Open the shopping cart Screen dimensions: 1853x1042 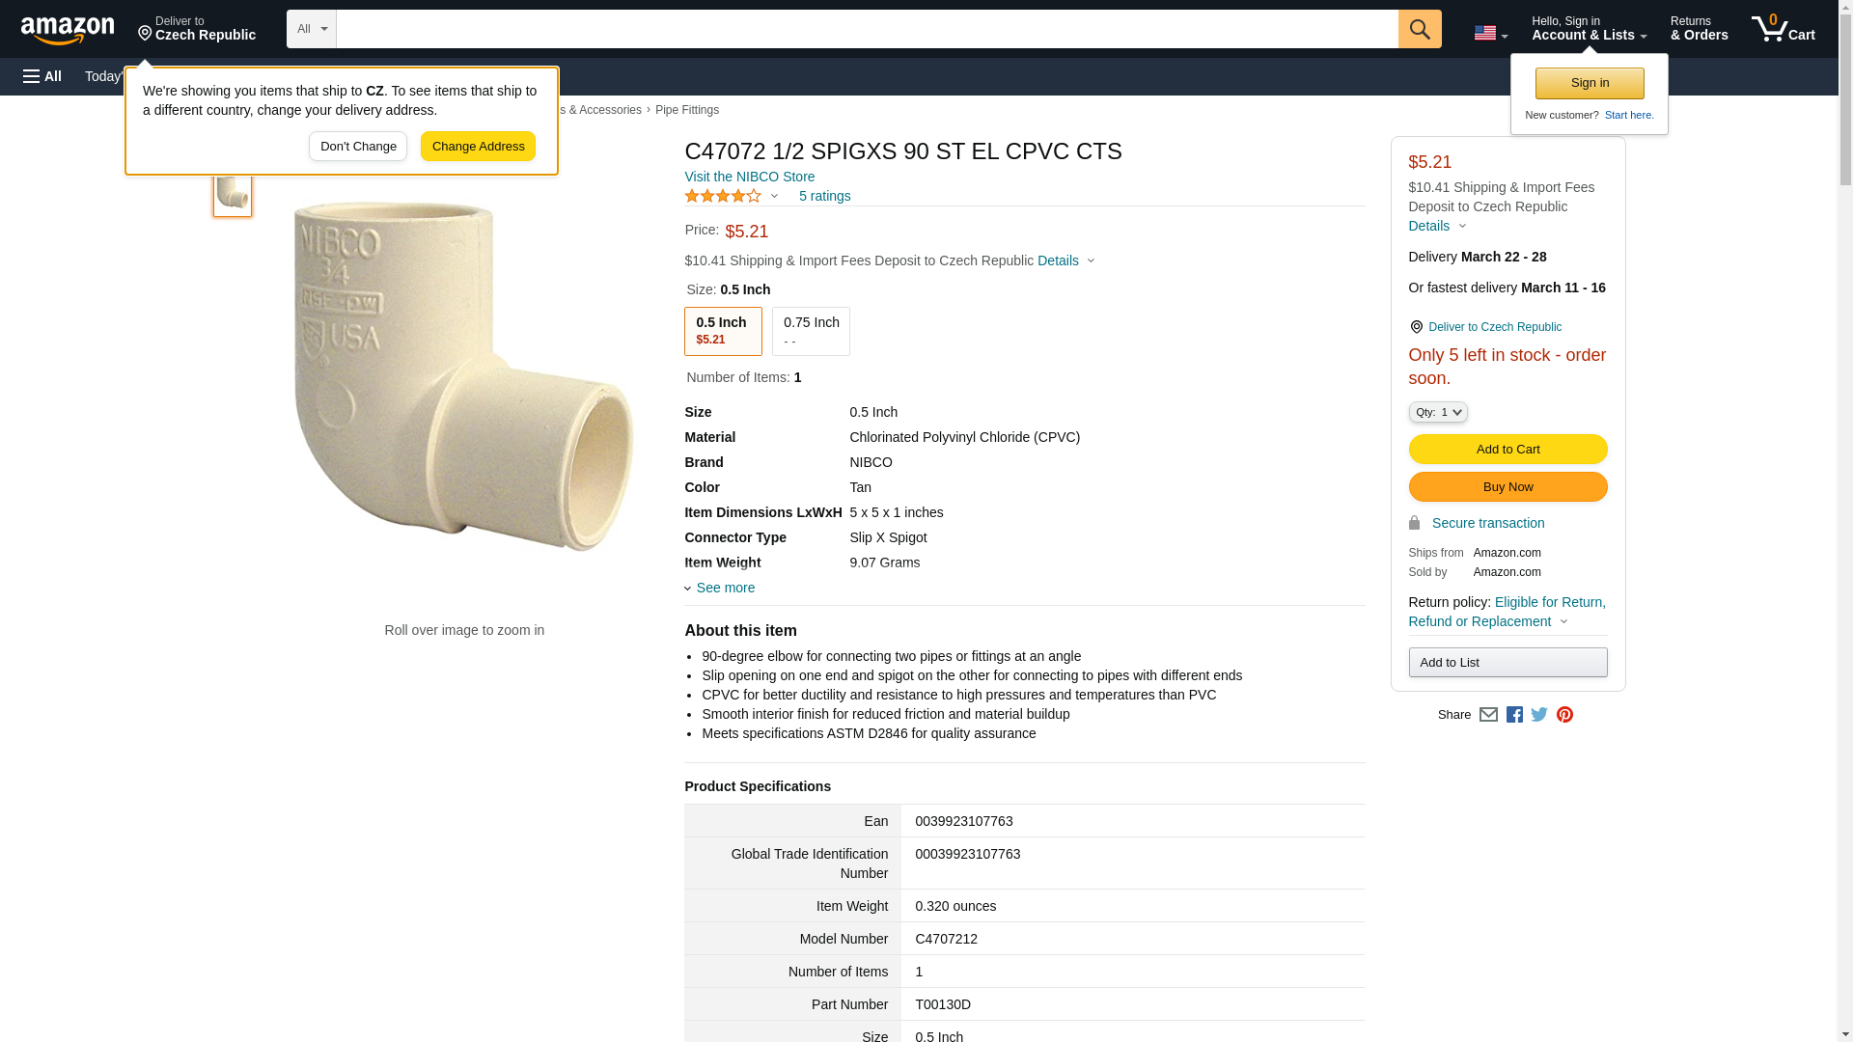click(x=1783, y=29)
